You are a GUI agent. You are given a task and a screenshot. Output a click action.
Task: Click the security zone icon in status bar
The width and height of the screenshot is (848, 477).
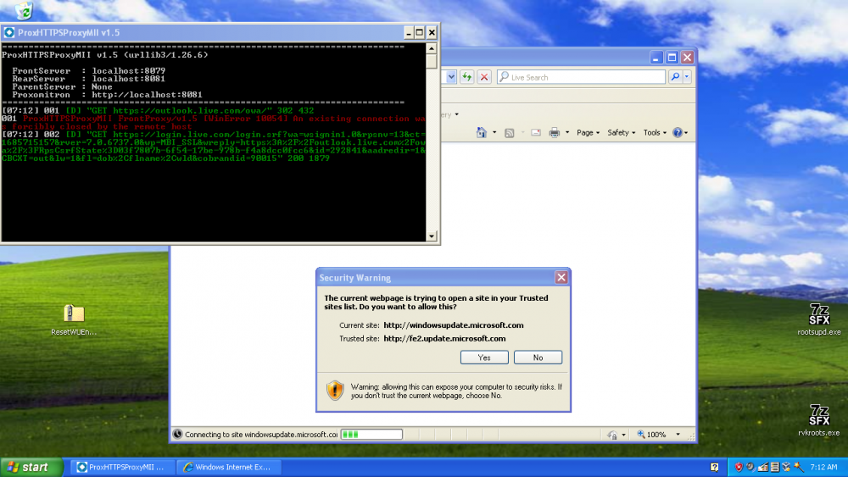[611, 435]
